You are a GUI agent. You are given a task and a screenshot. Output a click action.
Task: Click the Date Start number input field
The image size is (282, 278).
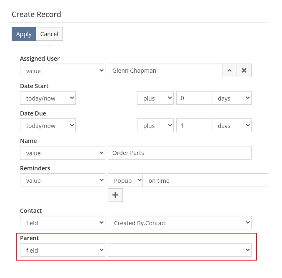(194, 98)
